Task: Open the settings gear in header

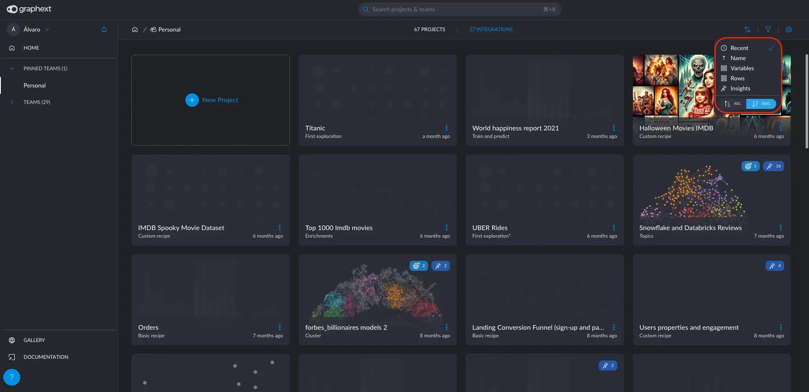Action: coord(789,29)
